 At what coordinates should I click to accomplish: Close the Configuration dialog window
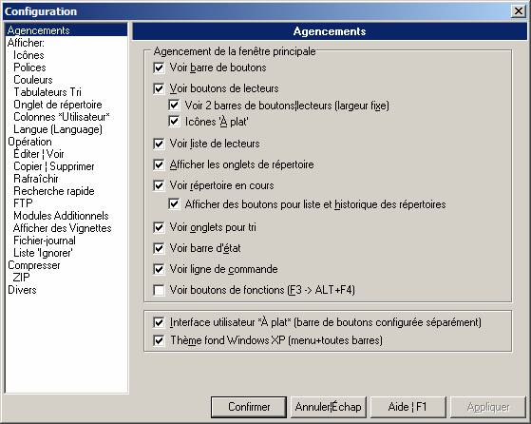pos(519,11)
